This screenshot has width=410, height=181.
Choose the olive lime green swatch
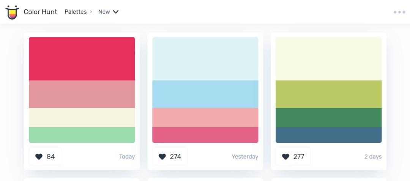click(328, 94)
